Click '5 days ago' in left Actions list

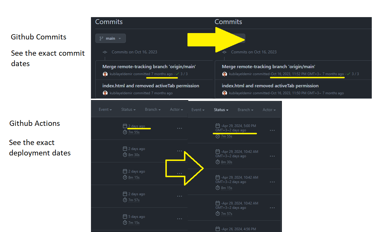[x=137, y=217]
